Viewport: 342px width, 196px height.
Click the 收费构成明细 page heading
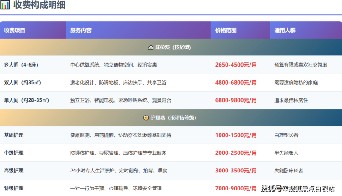pos(39,6)
